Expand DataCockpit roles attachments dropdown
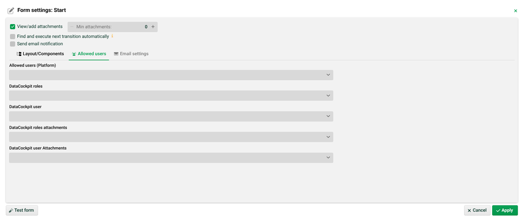This screenshot has width=523, height=219. pyautogui.click(x=171, y=137)
